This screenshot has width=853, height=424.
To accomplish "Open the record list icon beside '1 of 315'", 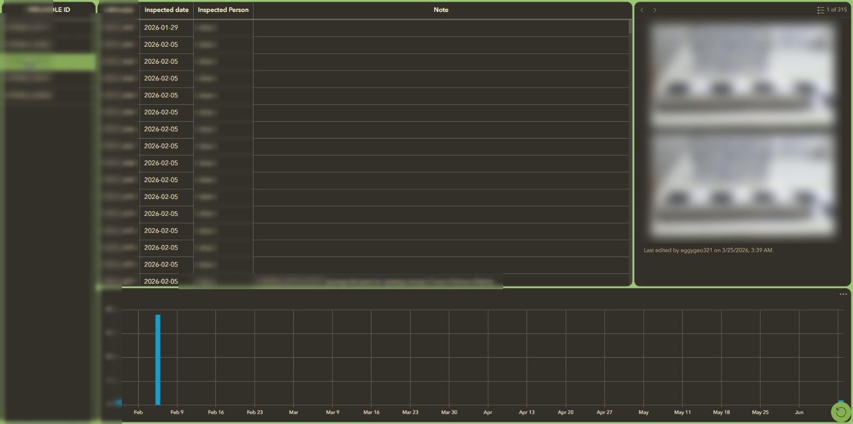I will (x=820, y=10).
